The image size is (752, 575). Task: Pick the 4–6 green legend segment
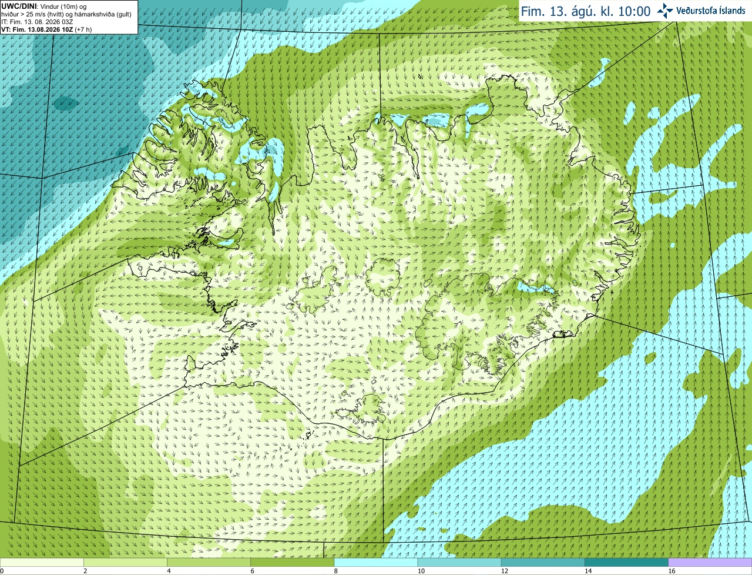(209, 563)
